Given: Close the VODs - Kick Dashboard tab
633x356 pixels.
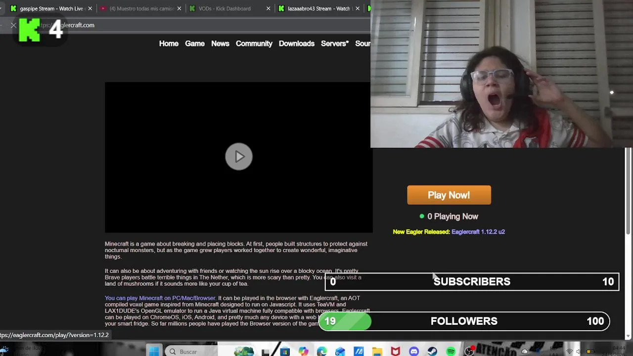Looking at the screenshot, I should click(269, 8).
